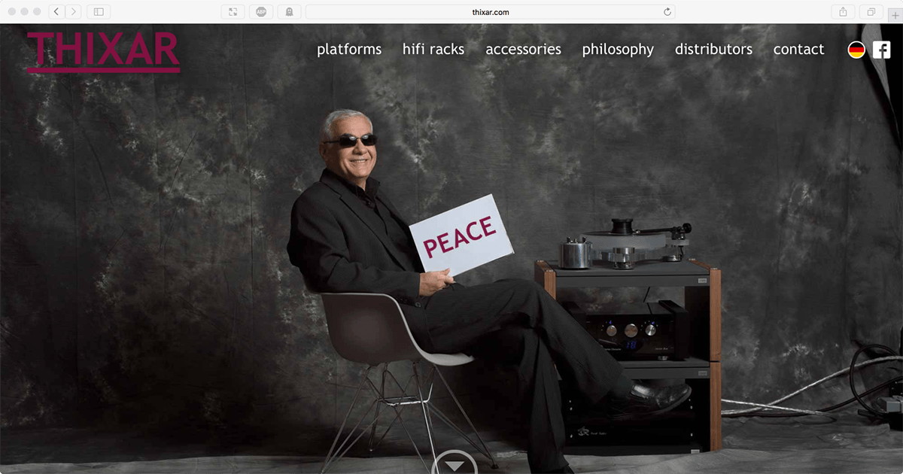903x474 pixels.
Task: Click the THIXAR logo
Action: [103, 51]
